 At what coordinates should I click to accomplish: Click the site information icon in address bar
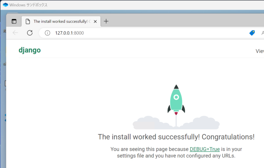point(48,33)
